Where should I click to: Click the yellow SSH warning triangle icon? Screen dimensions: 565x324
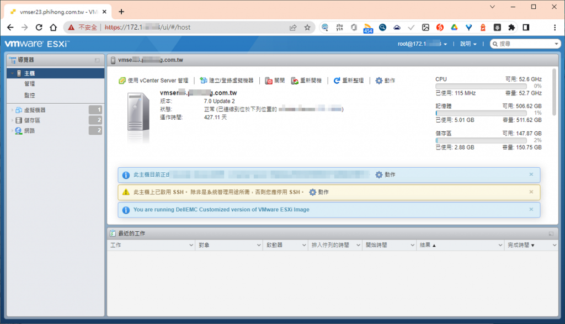click(126, 192)
